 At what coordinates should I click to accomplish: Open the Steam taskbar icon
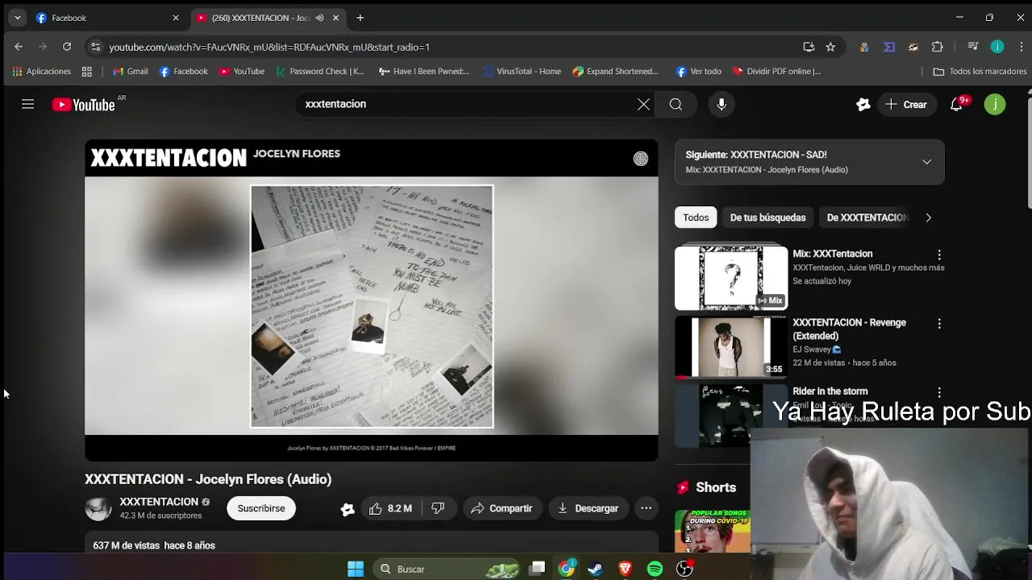click(x=595, y=569)
